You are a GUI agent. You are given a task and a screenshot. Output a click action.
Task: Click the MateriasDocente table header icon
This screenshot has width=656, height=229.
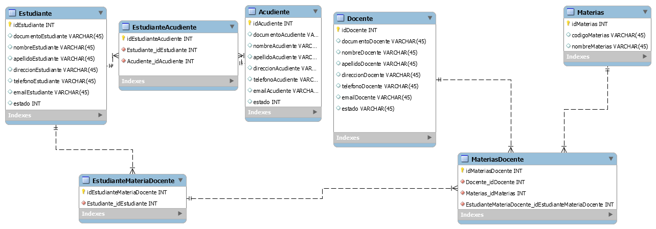[465, 159]
